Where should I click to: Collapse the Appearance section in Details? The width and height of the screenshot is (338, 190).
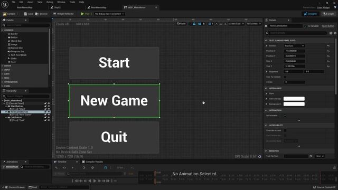pos(266,88)
